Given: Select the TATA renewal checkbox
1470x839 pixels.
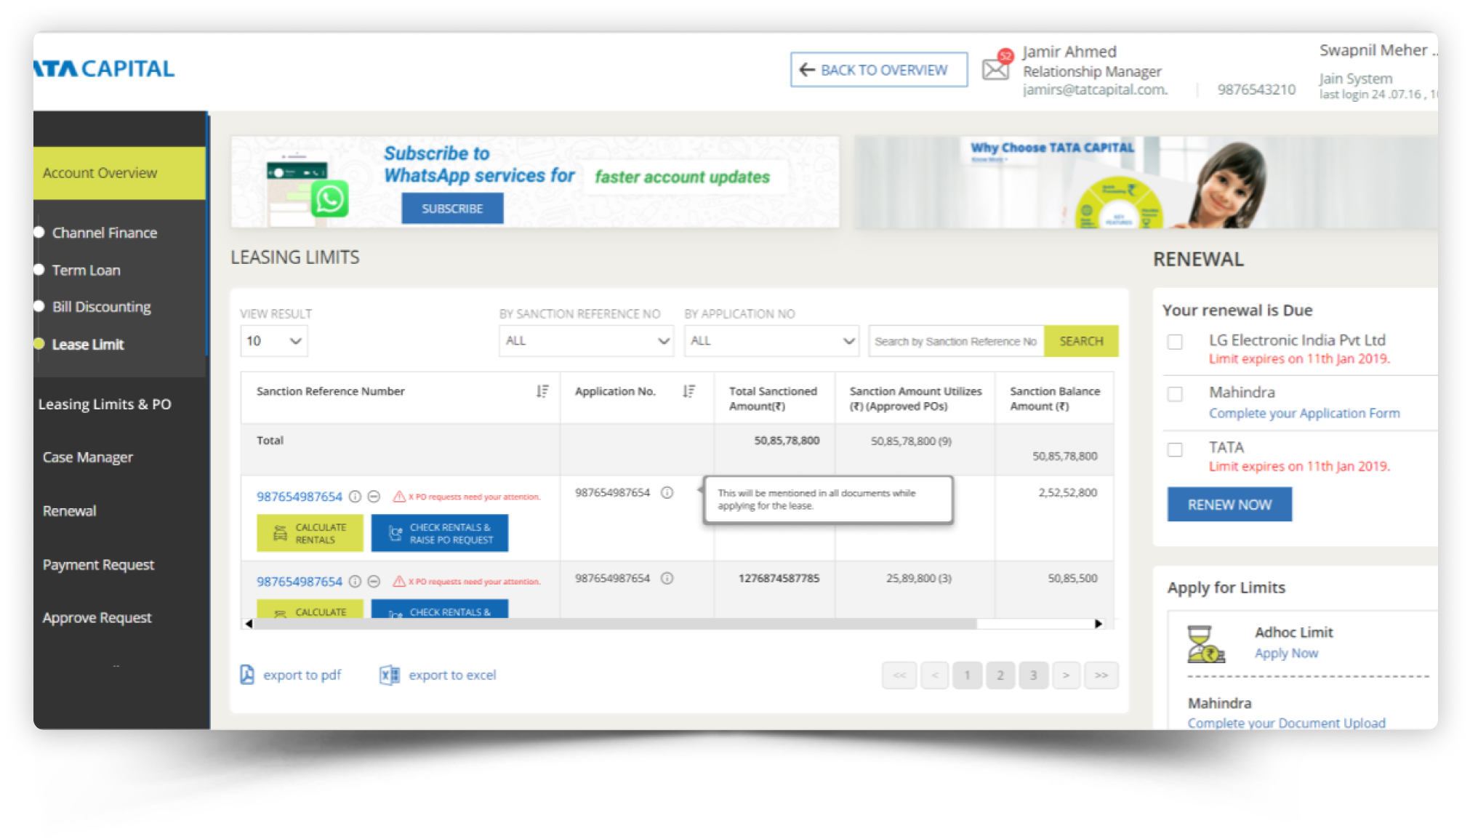Looking at the screenshot, I should point(1175,449).
